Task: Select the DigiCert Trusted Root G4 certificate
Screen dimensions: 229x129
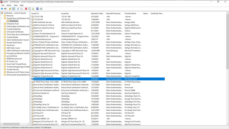Action: [x=98, y=76]
